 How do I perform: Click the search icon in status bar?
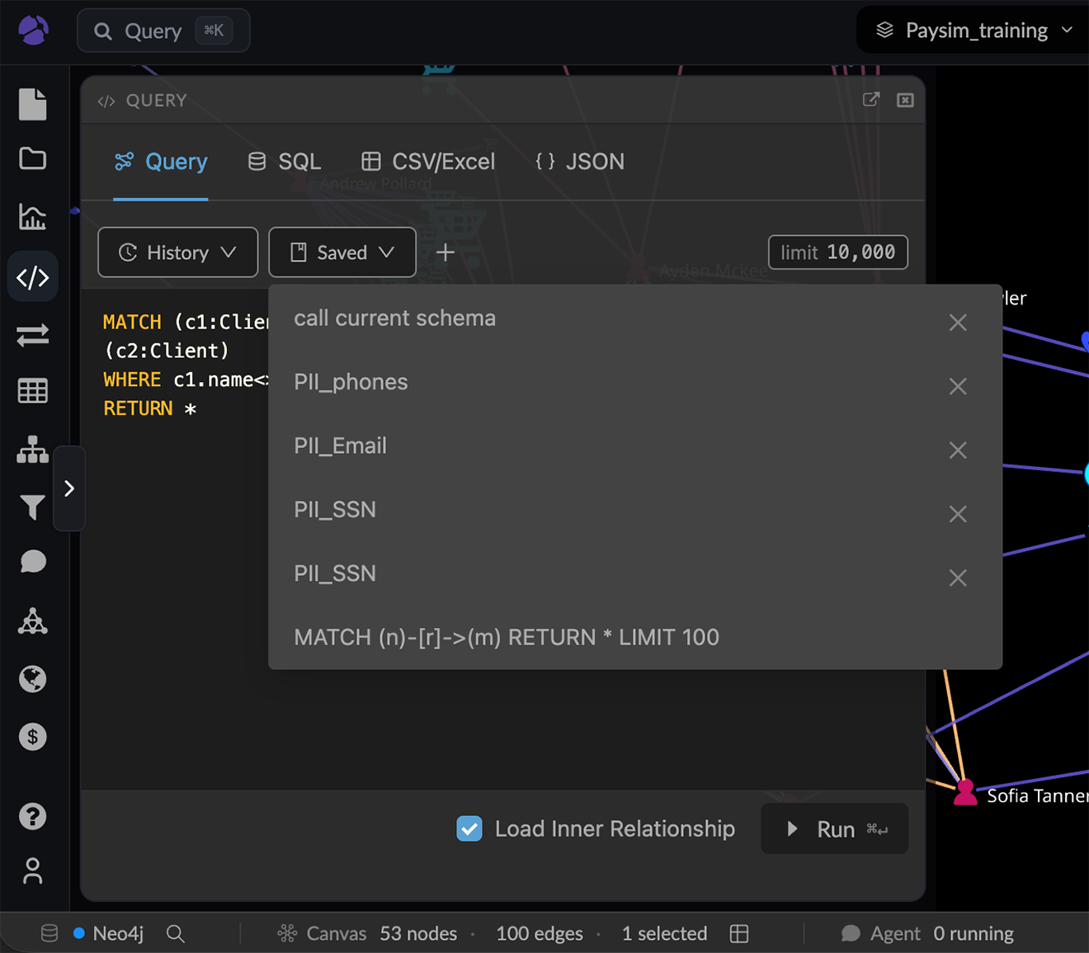[175, 933]
